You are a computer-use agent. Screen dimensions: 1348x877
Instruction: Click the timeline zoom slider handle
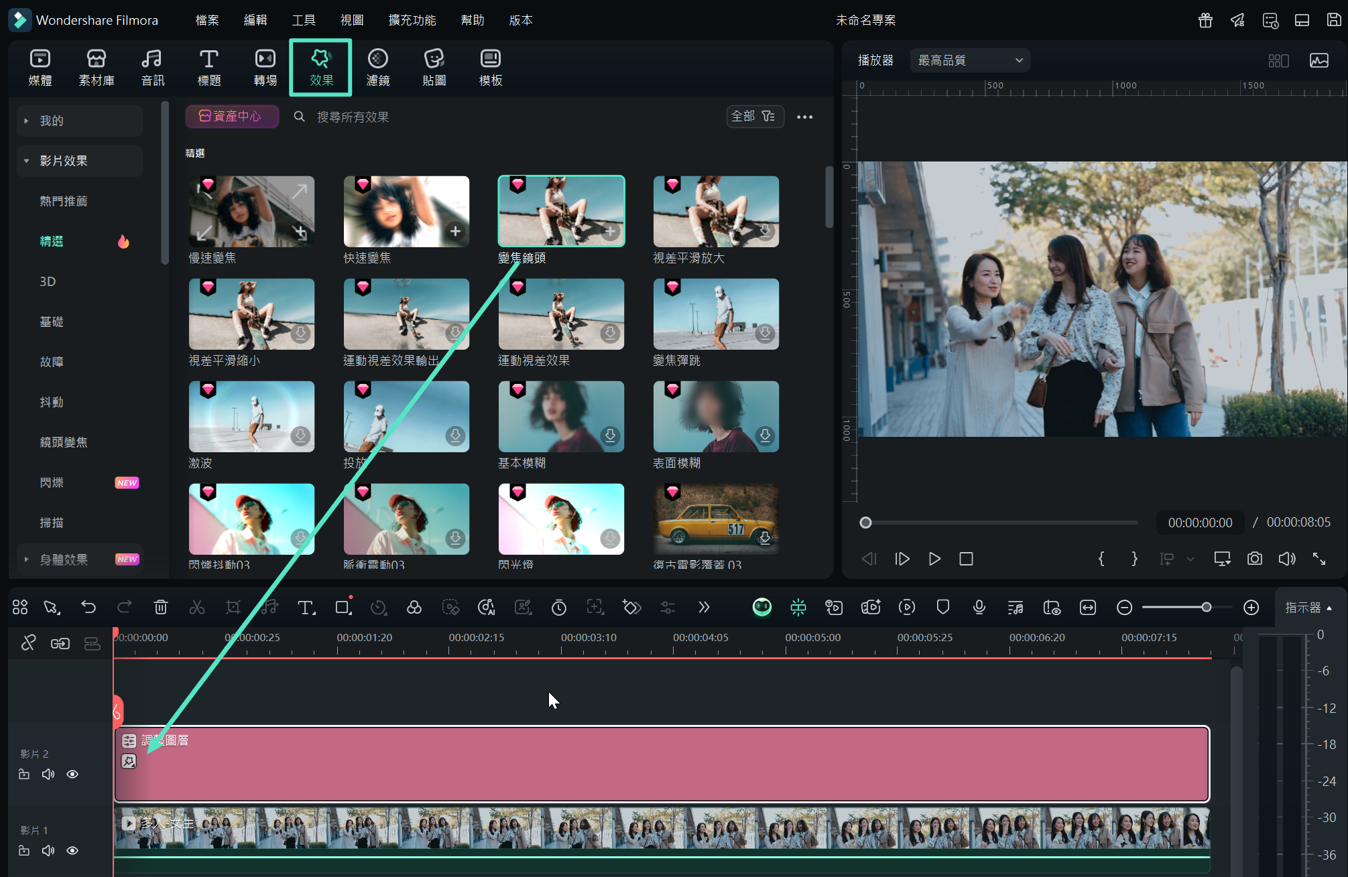click(1206, 607)
